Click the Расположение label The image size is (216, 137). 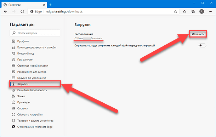(84, 34)
